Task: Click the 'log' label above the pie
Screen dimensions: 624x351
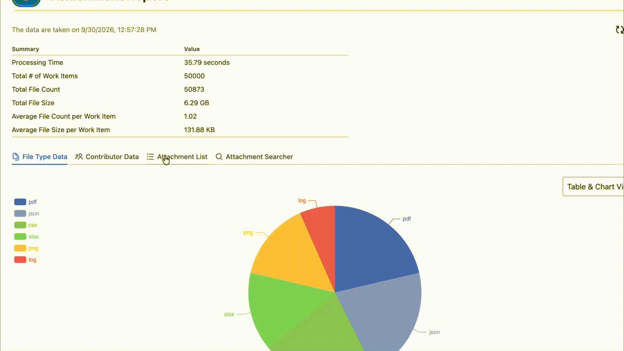Action: (302, 201)
